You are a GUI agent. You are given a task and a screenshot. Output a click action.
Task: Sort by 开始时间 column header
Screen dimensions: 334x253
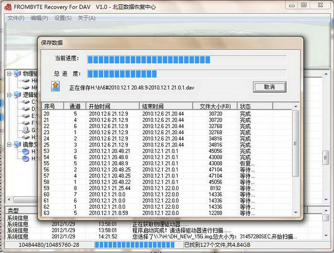[x=113, y=106]
